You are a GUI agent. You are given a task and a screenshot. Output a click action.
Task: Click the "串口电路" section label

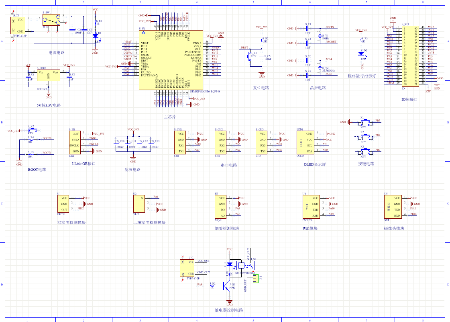(x=229, y=165)
